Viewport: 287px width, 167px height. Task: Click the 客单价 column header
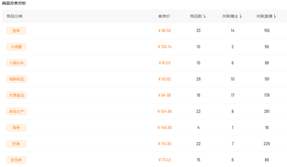[x=164, y=16]
